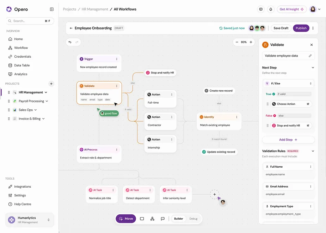Click the Projects breadcrumb link
The image size is (326, 233).
(69, 9)
